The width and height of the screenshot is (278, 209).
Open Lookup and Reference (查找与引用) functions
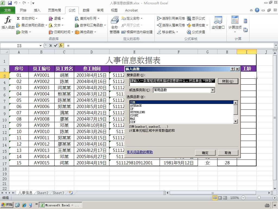pyautogui.click(x=87, y=18)
